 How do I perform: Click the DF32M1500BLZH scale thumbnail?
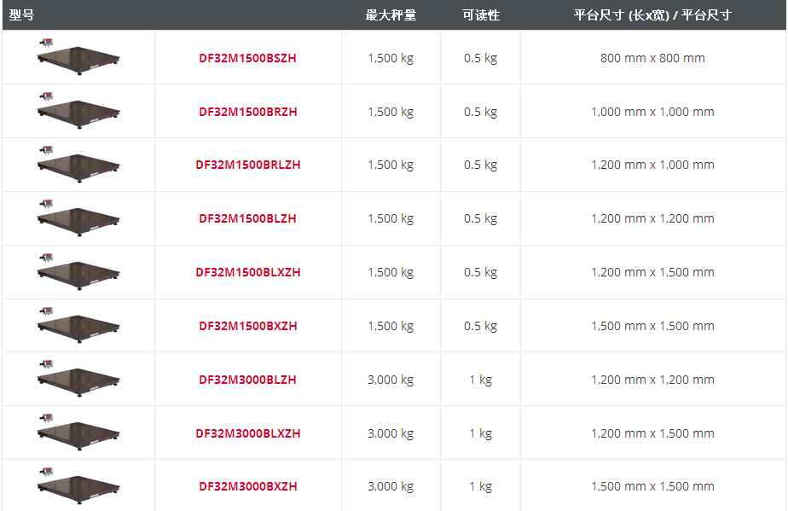(77, 218)
